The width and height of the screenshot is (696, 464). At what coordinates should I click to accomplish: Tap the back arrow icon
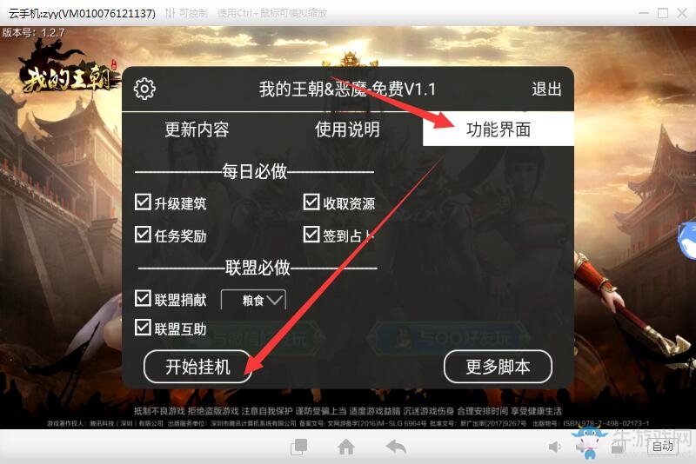tap(397, 447)
